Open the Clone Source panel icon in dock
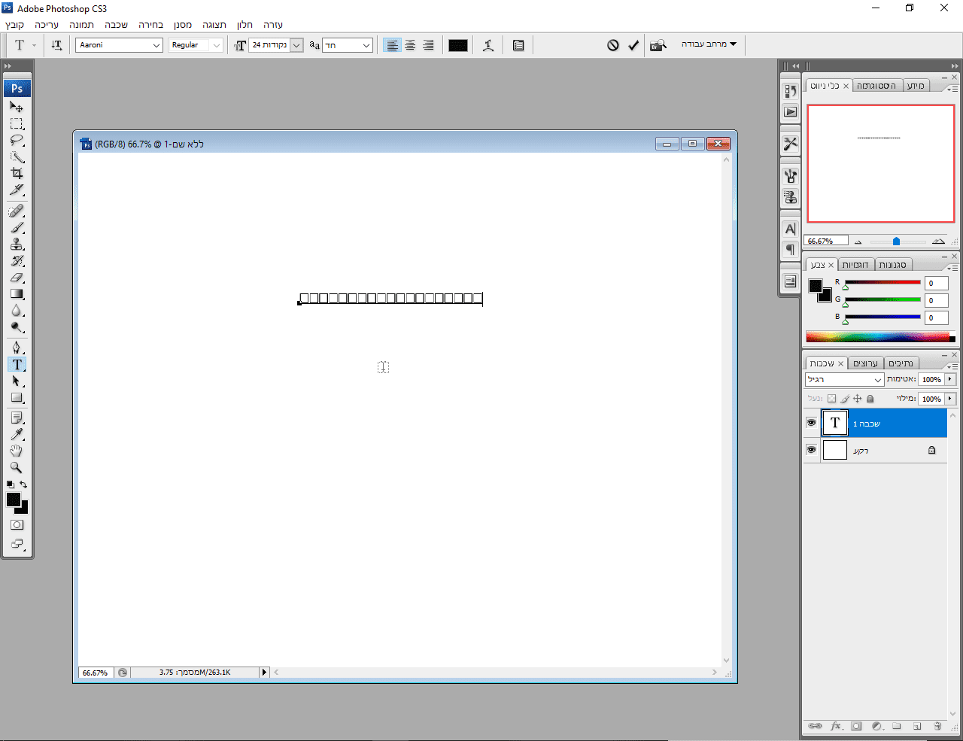Screen dimensions: 963x741 coord(790,197)
